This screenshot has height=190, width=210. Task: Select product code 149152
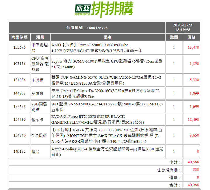point(20,152)
